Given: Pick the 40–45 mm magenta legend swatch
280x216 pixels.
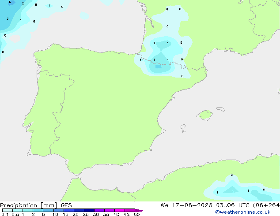Looking at the screenshot, I should 120,210.
